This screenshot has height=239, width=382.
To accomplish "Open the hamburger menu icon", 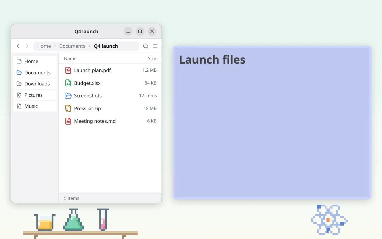I will (155, 46).
